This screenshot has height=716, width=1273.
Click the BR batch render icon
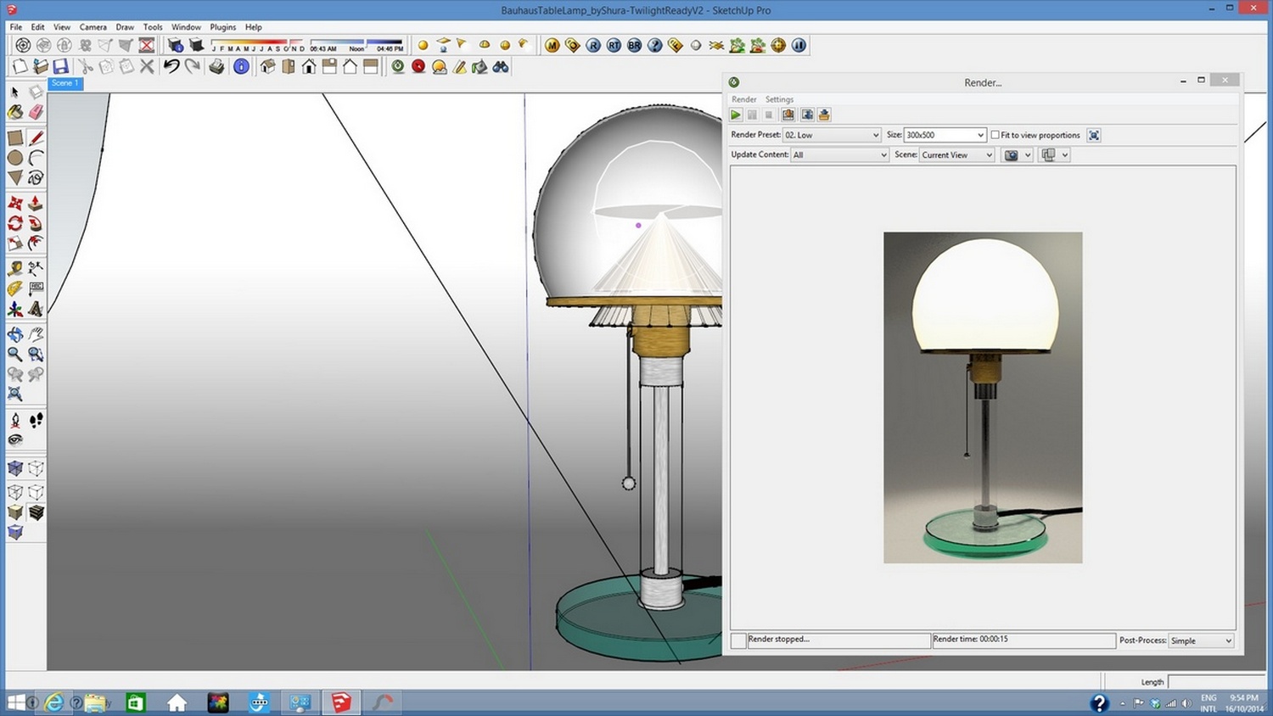(x=634, y=45)
